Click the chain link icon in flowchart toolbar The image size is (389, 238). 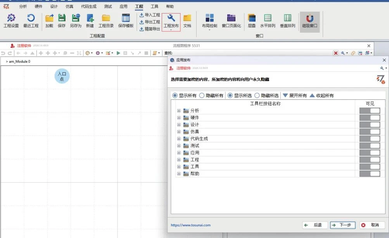click(353, 53)
